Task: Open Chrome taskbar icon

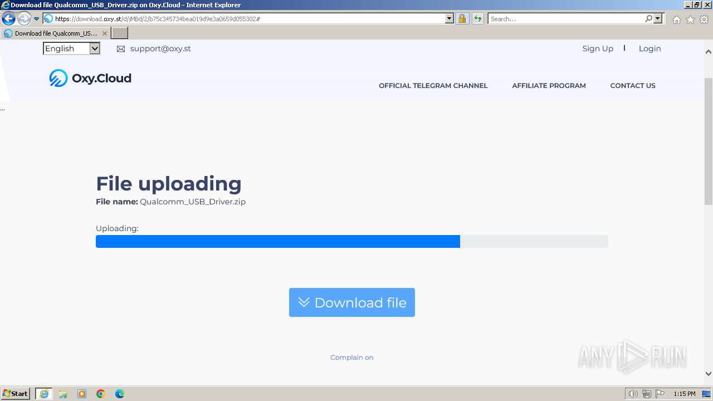Action: click(x=101, y=394)
